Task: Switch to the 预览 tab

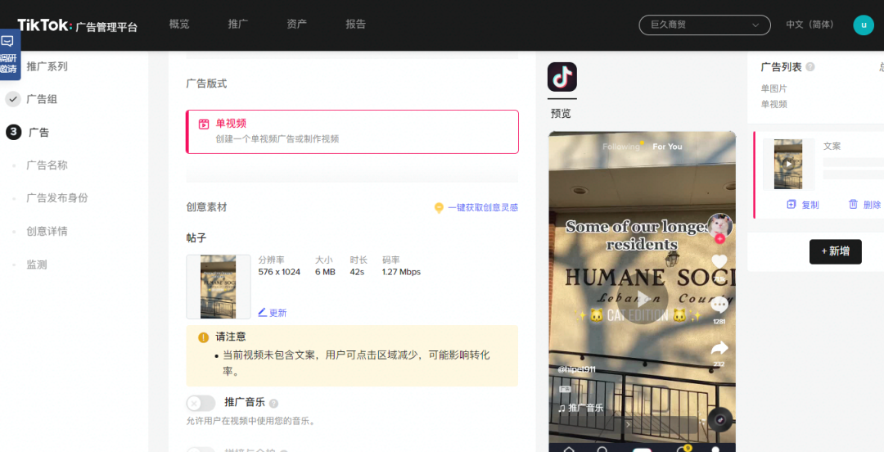Action: point(561,114)
